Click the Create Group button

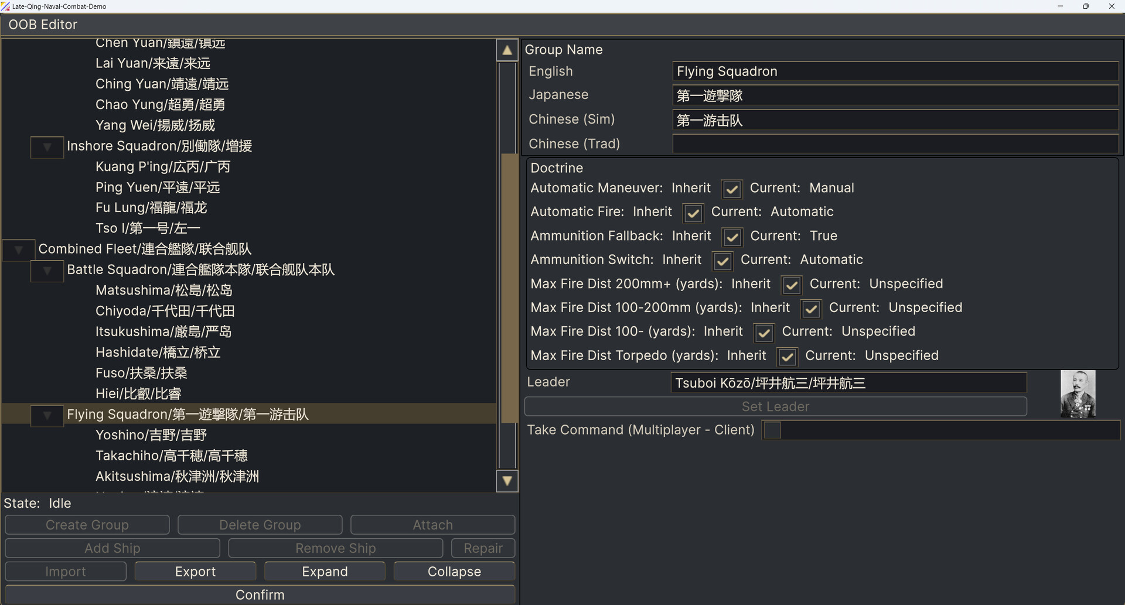87,525
